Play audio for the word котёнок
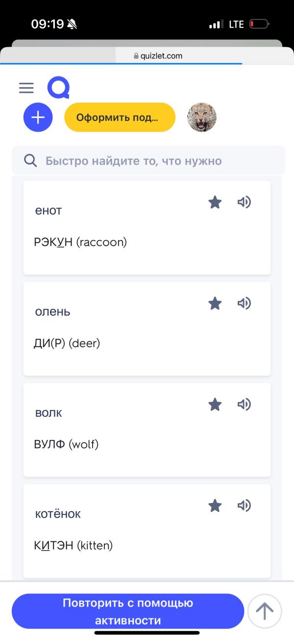The width and height of the screenshot is (294, 640). click(x=244, y=505)
